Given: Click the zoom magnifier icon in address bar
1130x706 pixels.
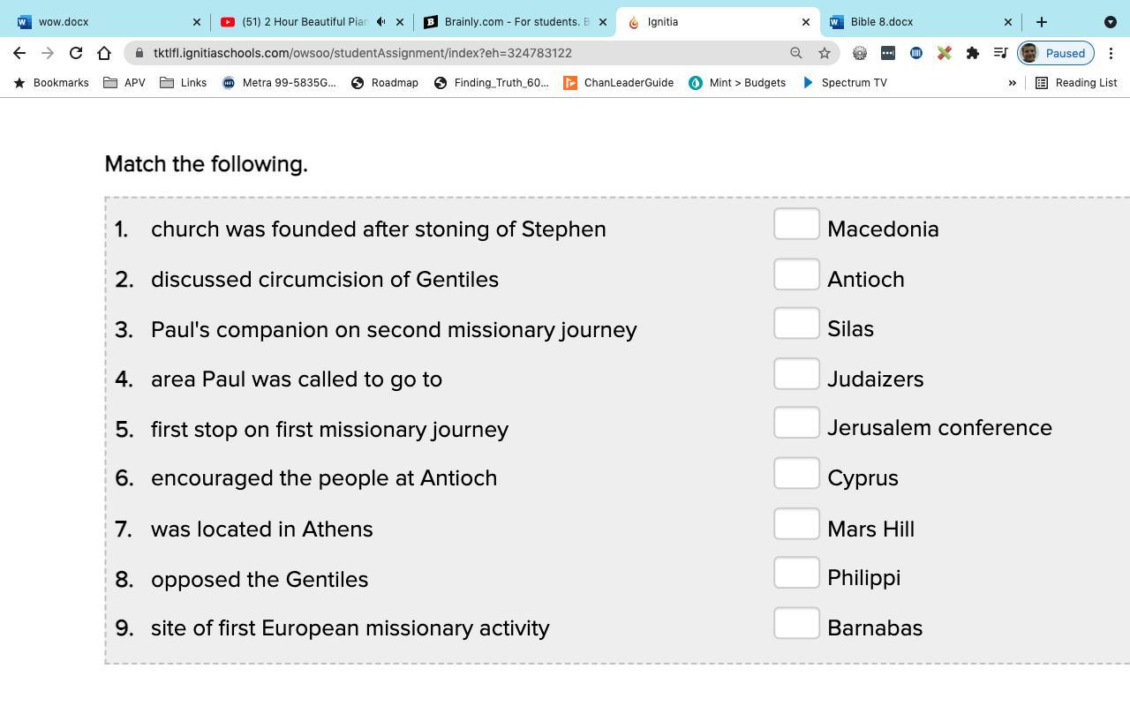Looking at the screenshot, I should point(796,53).
